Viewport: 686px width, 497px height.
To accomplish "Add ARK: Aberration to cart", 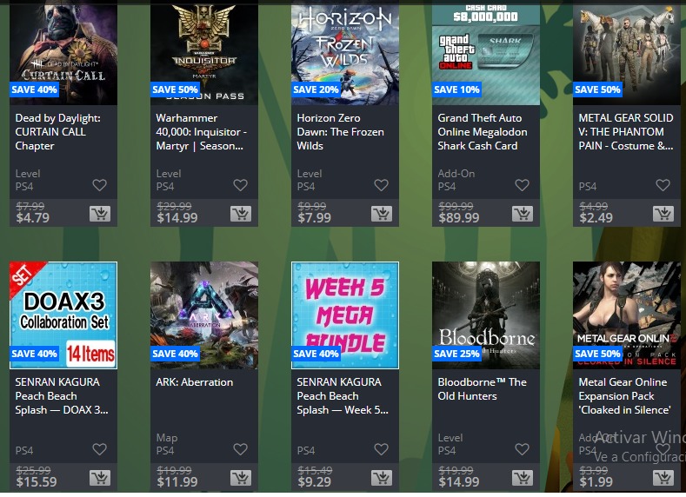I will pyautogui.click(x=241, y=478).
